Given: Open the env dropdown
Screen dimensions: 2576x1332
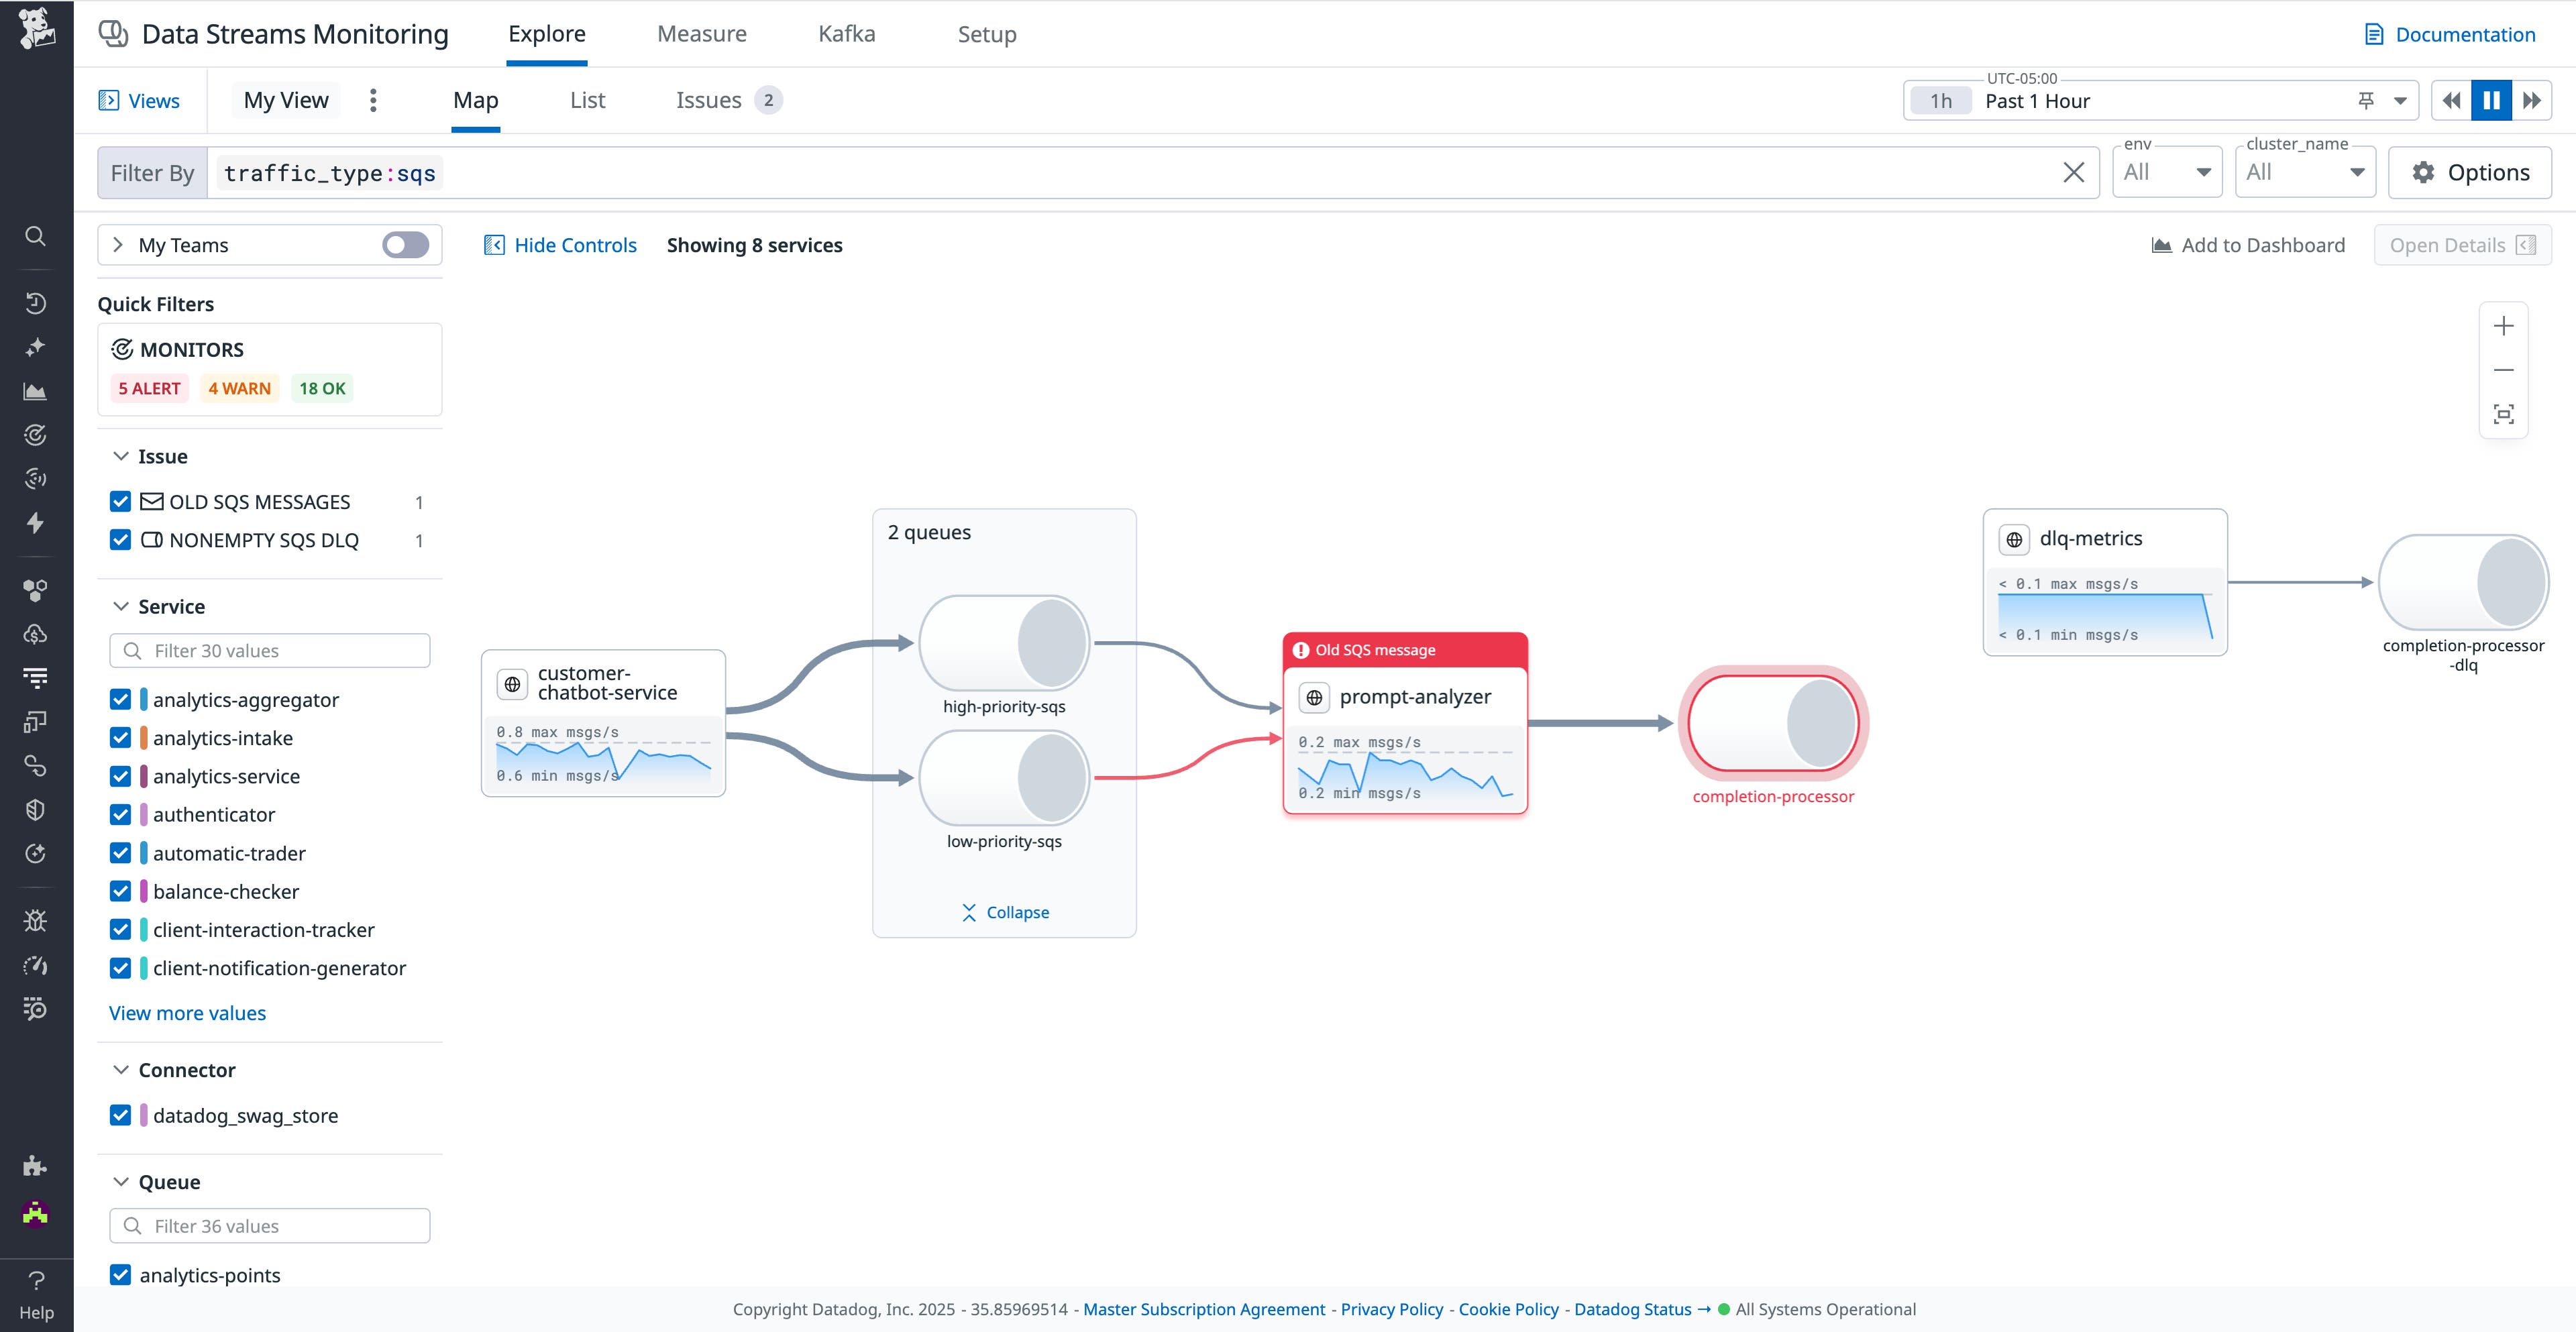Looking at the screenshot, I should pos(2166,171).
